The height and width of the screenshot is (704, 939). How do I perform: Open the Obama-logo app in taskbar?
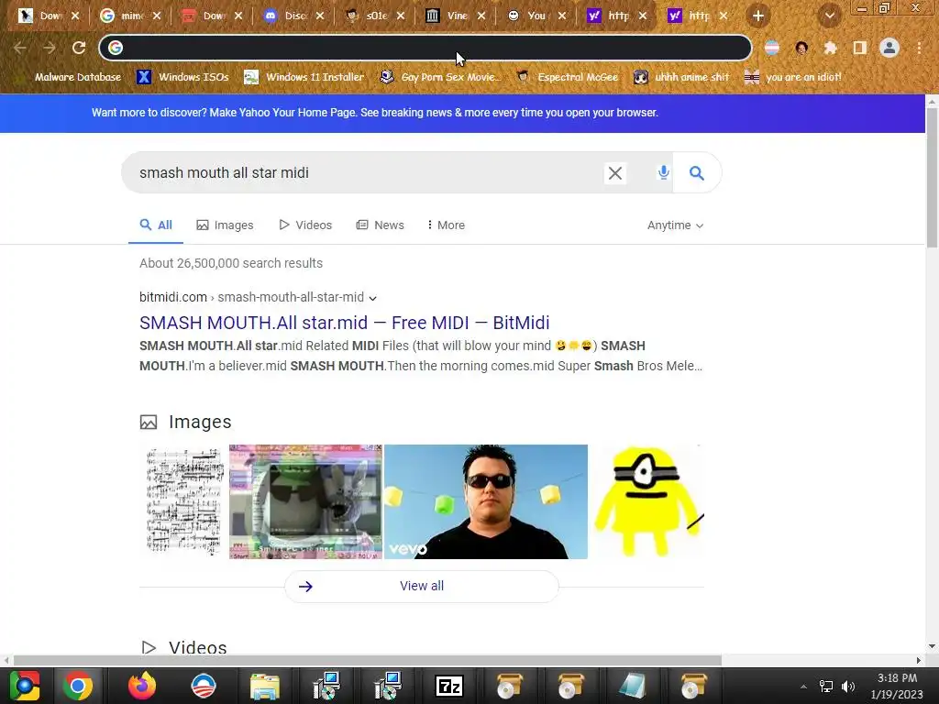coord(203,686)
